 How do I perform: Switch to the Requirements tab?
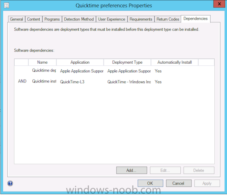pos(141,19)
